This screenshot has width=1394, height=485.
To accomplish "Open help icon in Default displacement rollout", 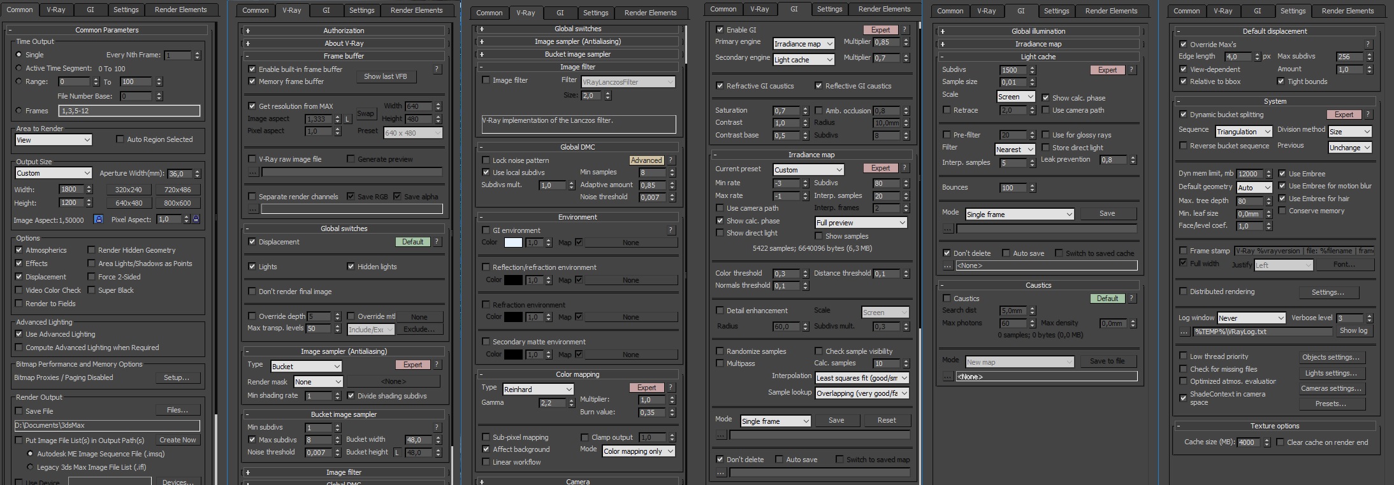I will point(1368,44).
